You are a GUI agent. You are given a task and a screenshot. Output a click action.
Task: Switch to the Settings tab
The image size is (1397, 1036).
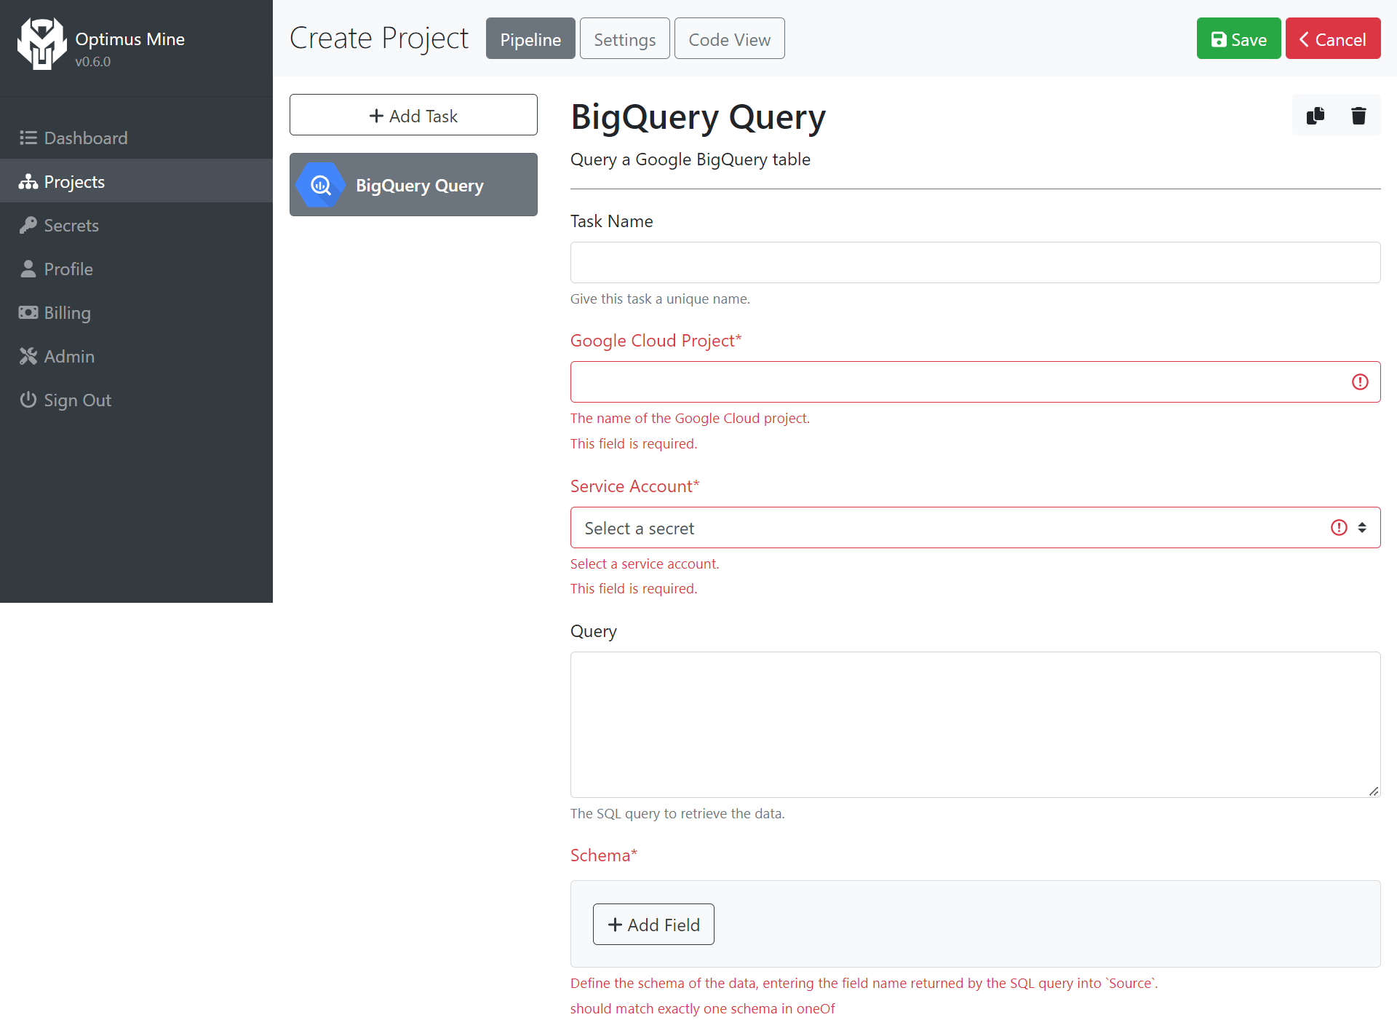pos(624,39)
